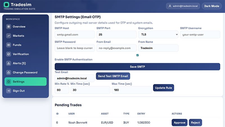This screenshot has width=225, height=127.
Task: Click the Markets chart icon
Action: click(9, 36)
